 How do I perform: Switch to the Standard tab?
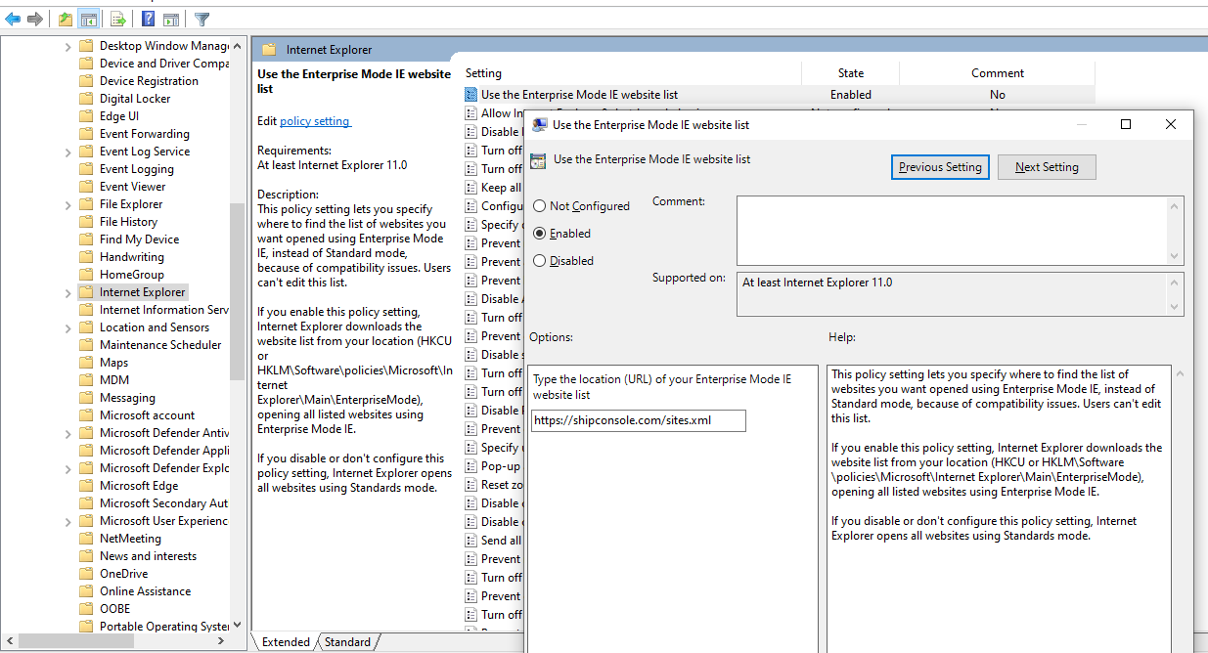(x=347, y=642)
